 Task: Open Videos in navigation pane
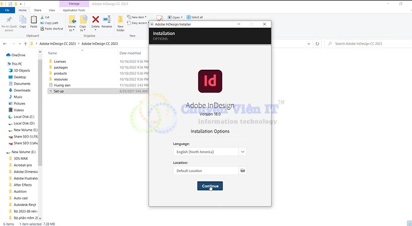click(19, 110)
